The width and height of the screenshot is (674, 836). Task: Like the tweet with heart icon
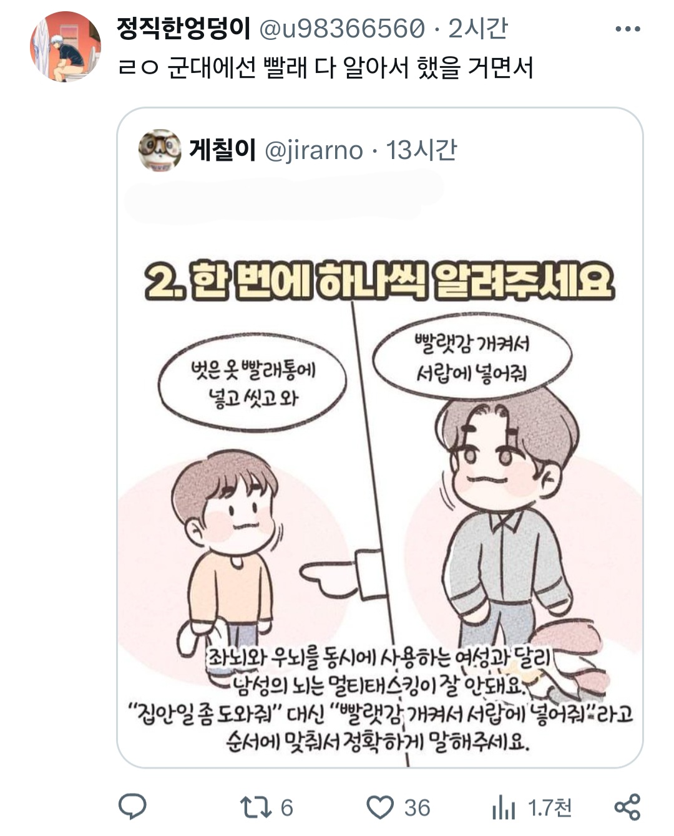[x=379, y=807]
